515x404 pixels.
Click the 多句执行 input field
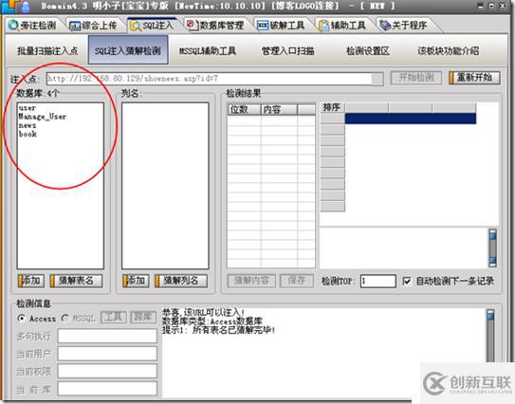pyautogui.click(x=107, y=336)
